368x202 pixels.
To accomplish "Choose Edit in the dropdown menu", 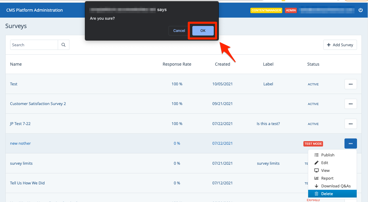I will (x=325, y=163).
